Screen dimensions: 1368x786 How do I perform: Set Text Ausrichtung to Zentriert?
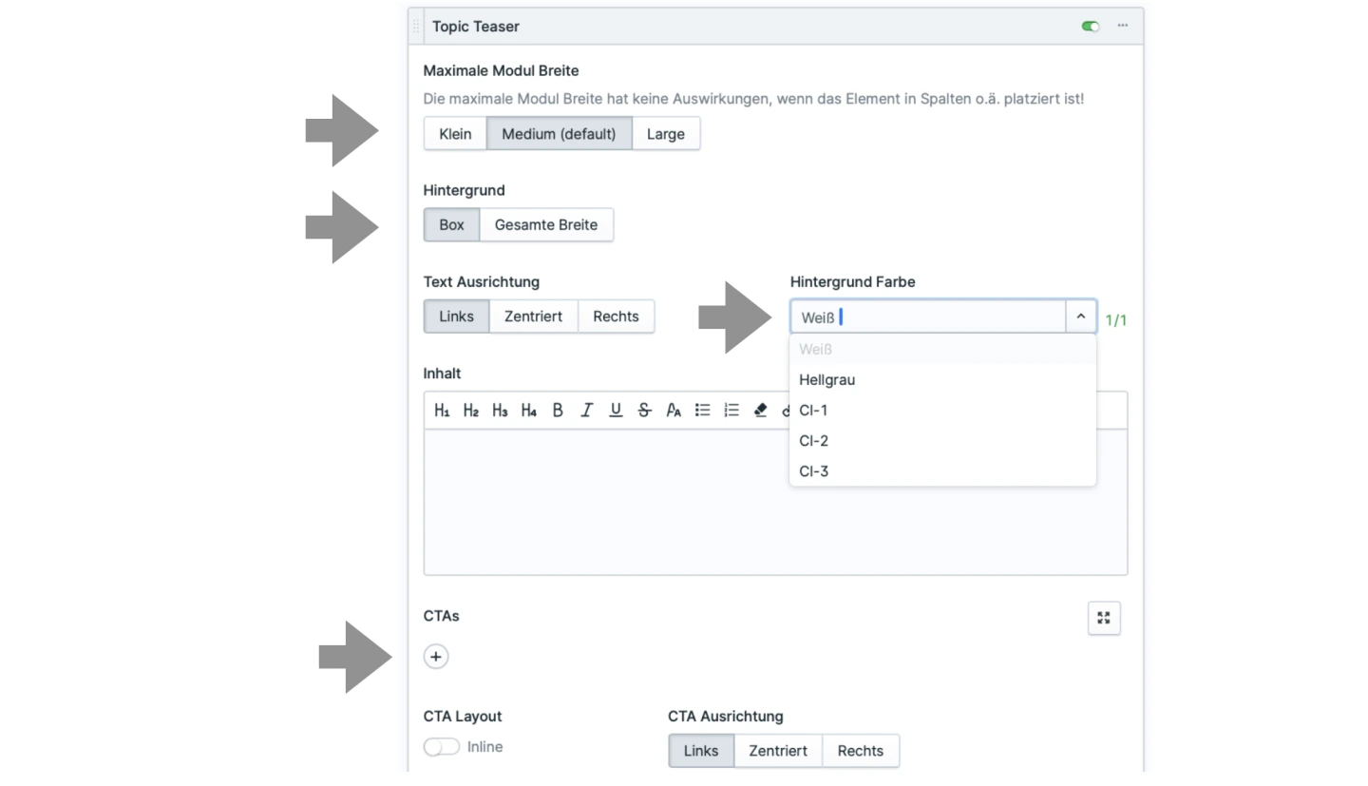click(534, 316)
